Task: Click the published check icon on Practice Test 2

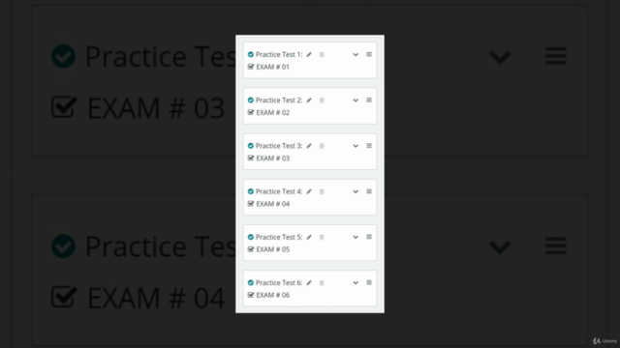Action: coord(251,101)
